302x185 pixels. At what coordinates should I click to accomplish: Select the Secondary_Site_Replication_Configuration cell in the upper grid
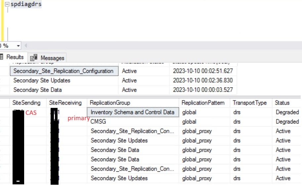64,71
